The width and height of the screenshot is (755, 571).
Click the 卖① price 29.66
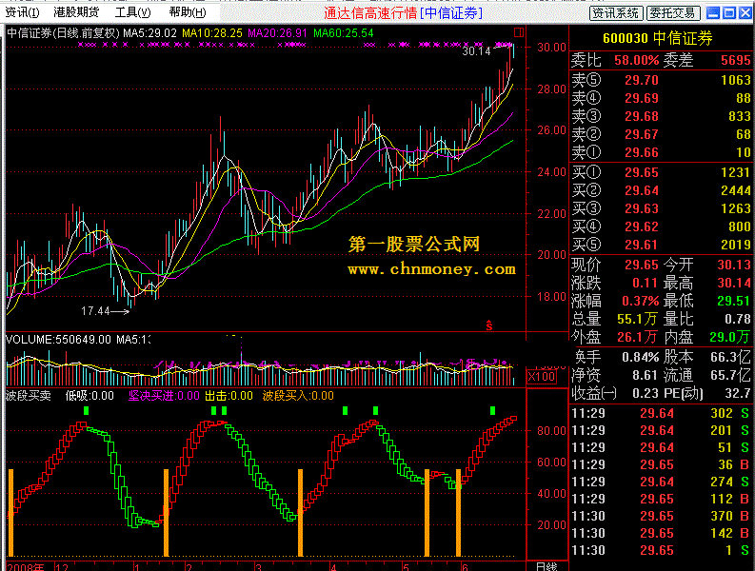(x=642, y=152)
